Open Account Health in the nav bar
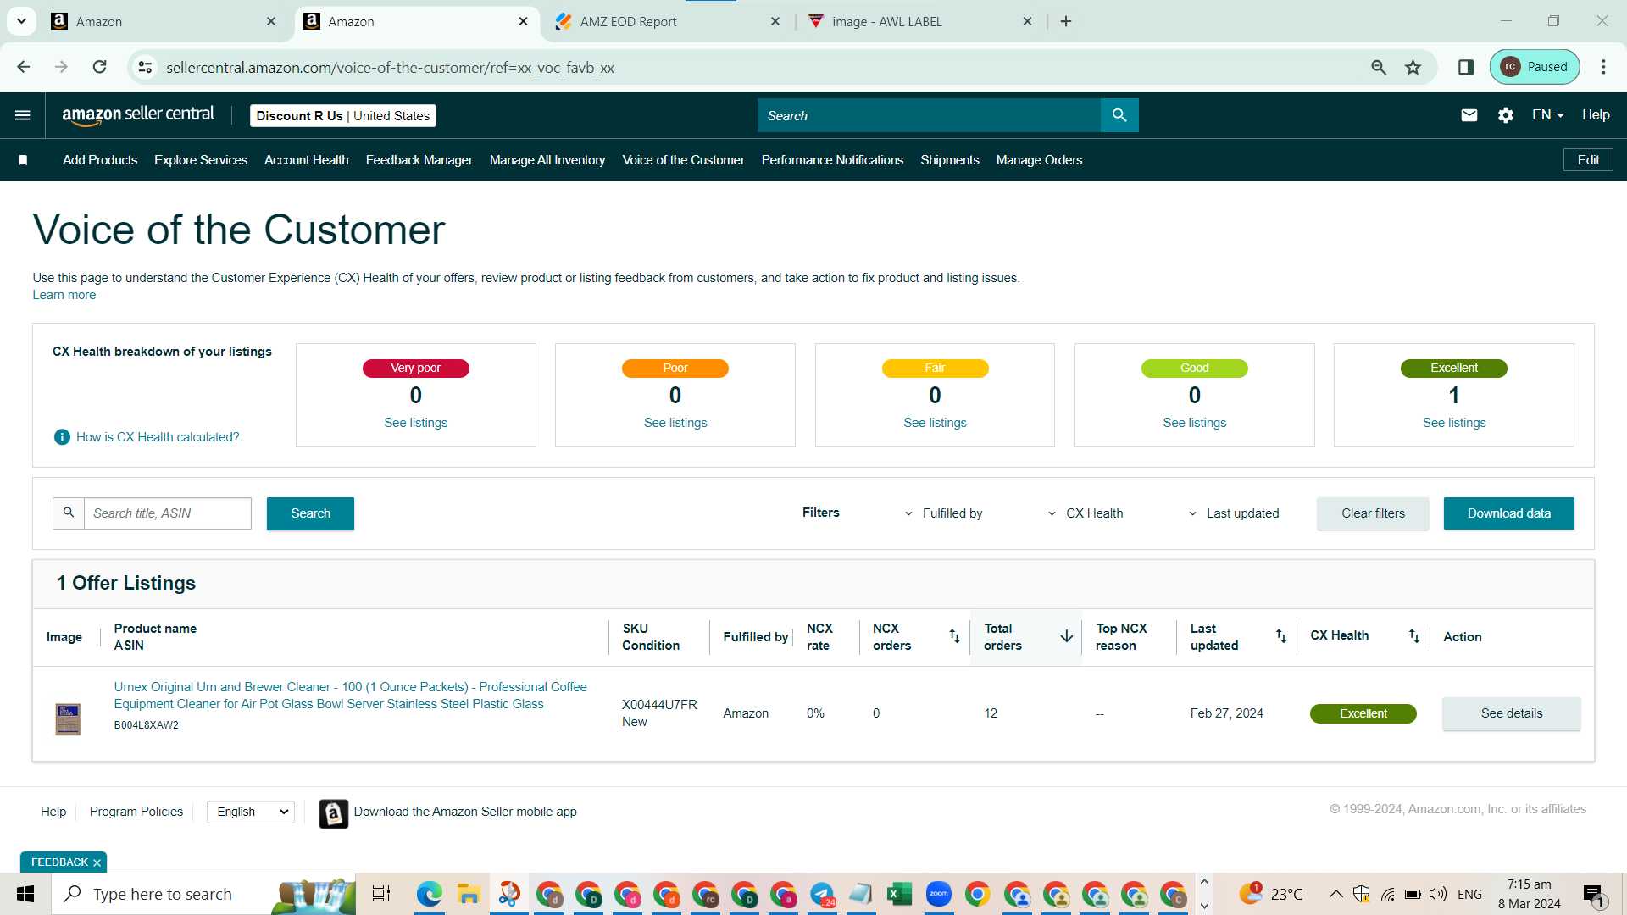Viewport: 1627px width, 915px height. click(x=307, y=160)
